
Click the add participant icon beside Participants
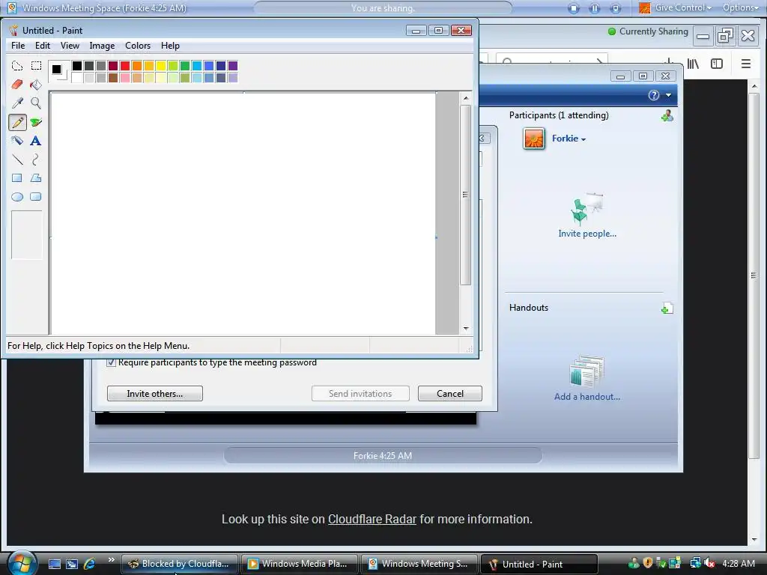click(667, 116)
